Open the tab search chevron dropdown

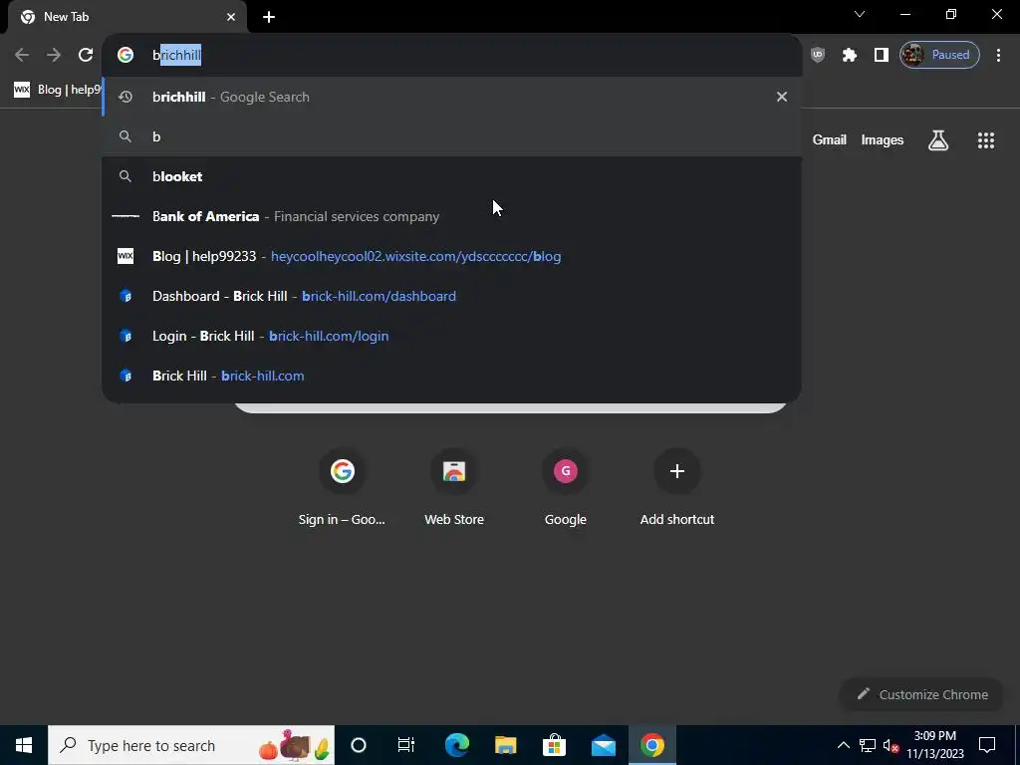tap(860, 14)
